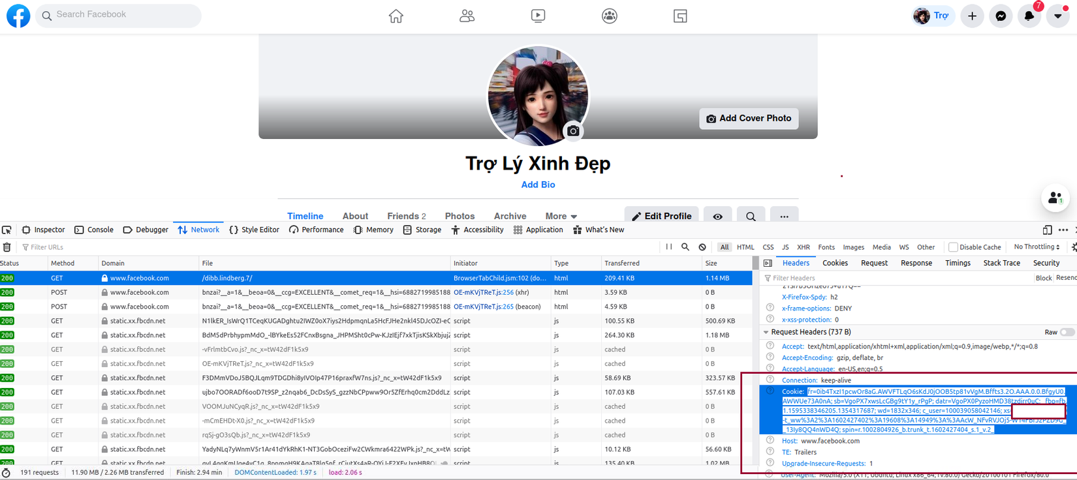1077x480 pixels.
Task: Filter requests by JS
Action: point(785,247)
